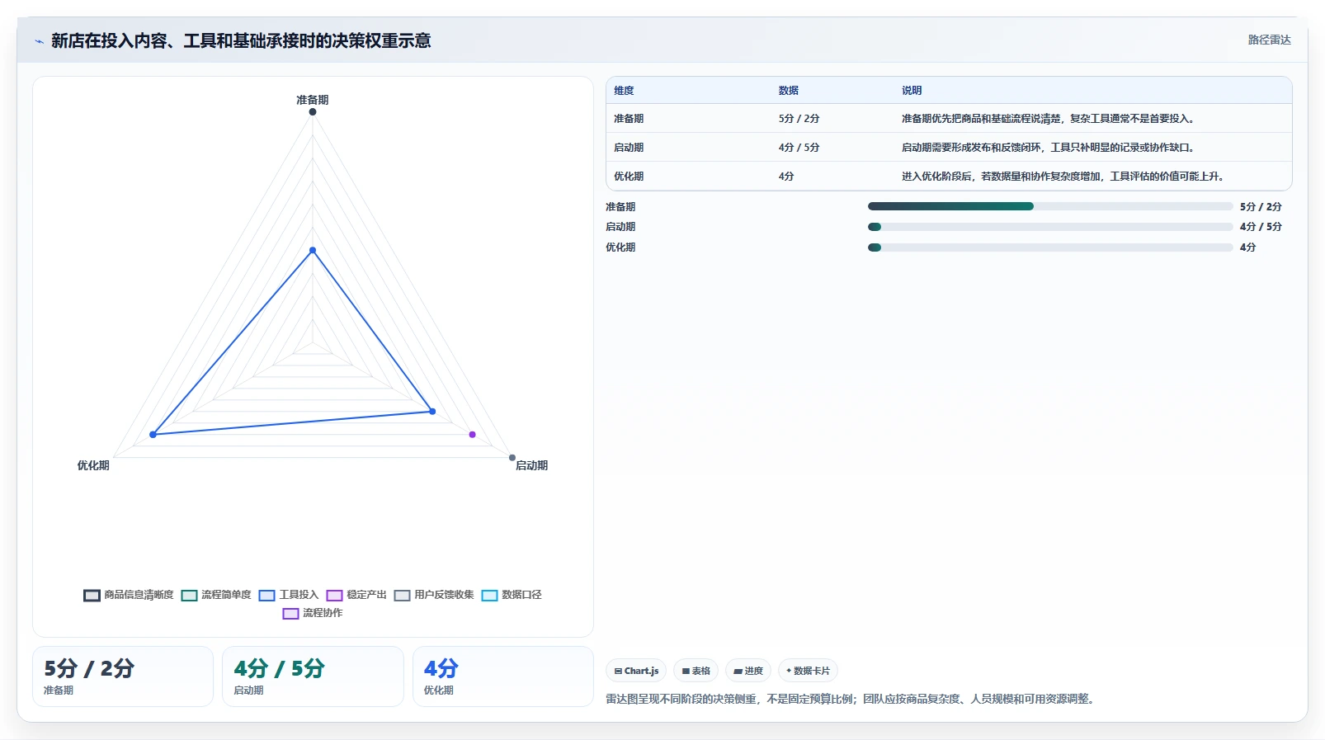The height and width of the screenshot is (740, 1325).
Task: Click the 数据 column header
Action: tap(789, 91)
